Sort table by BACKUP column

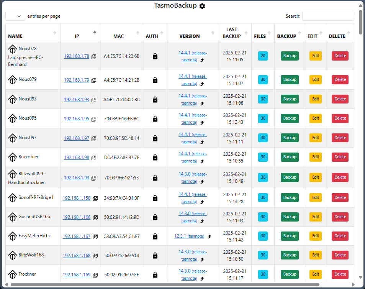pyautogui.click(x=290, y=33)
